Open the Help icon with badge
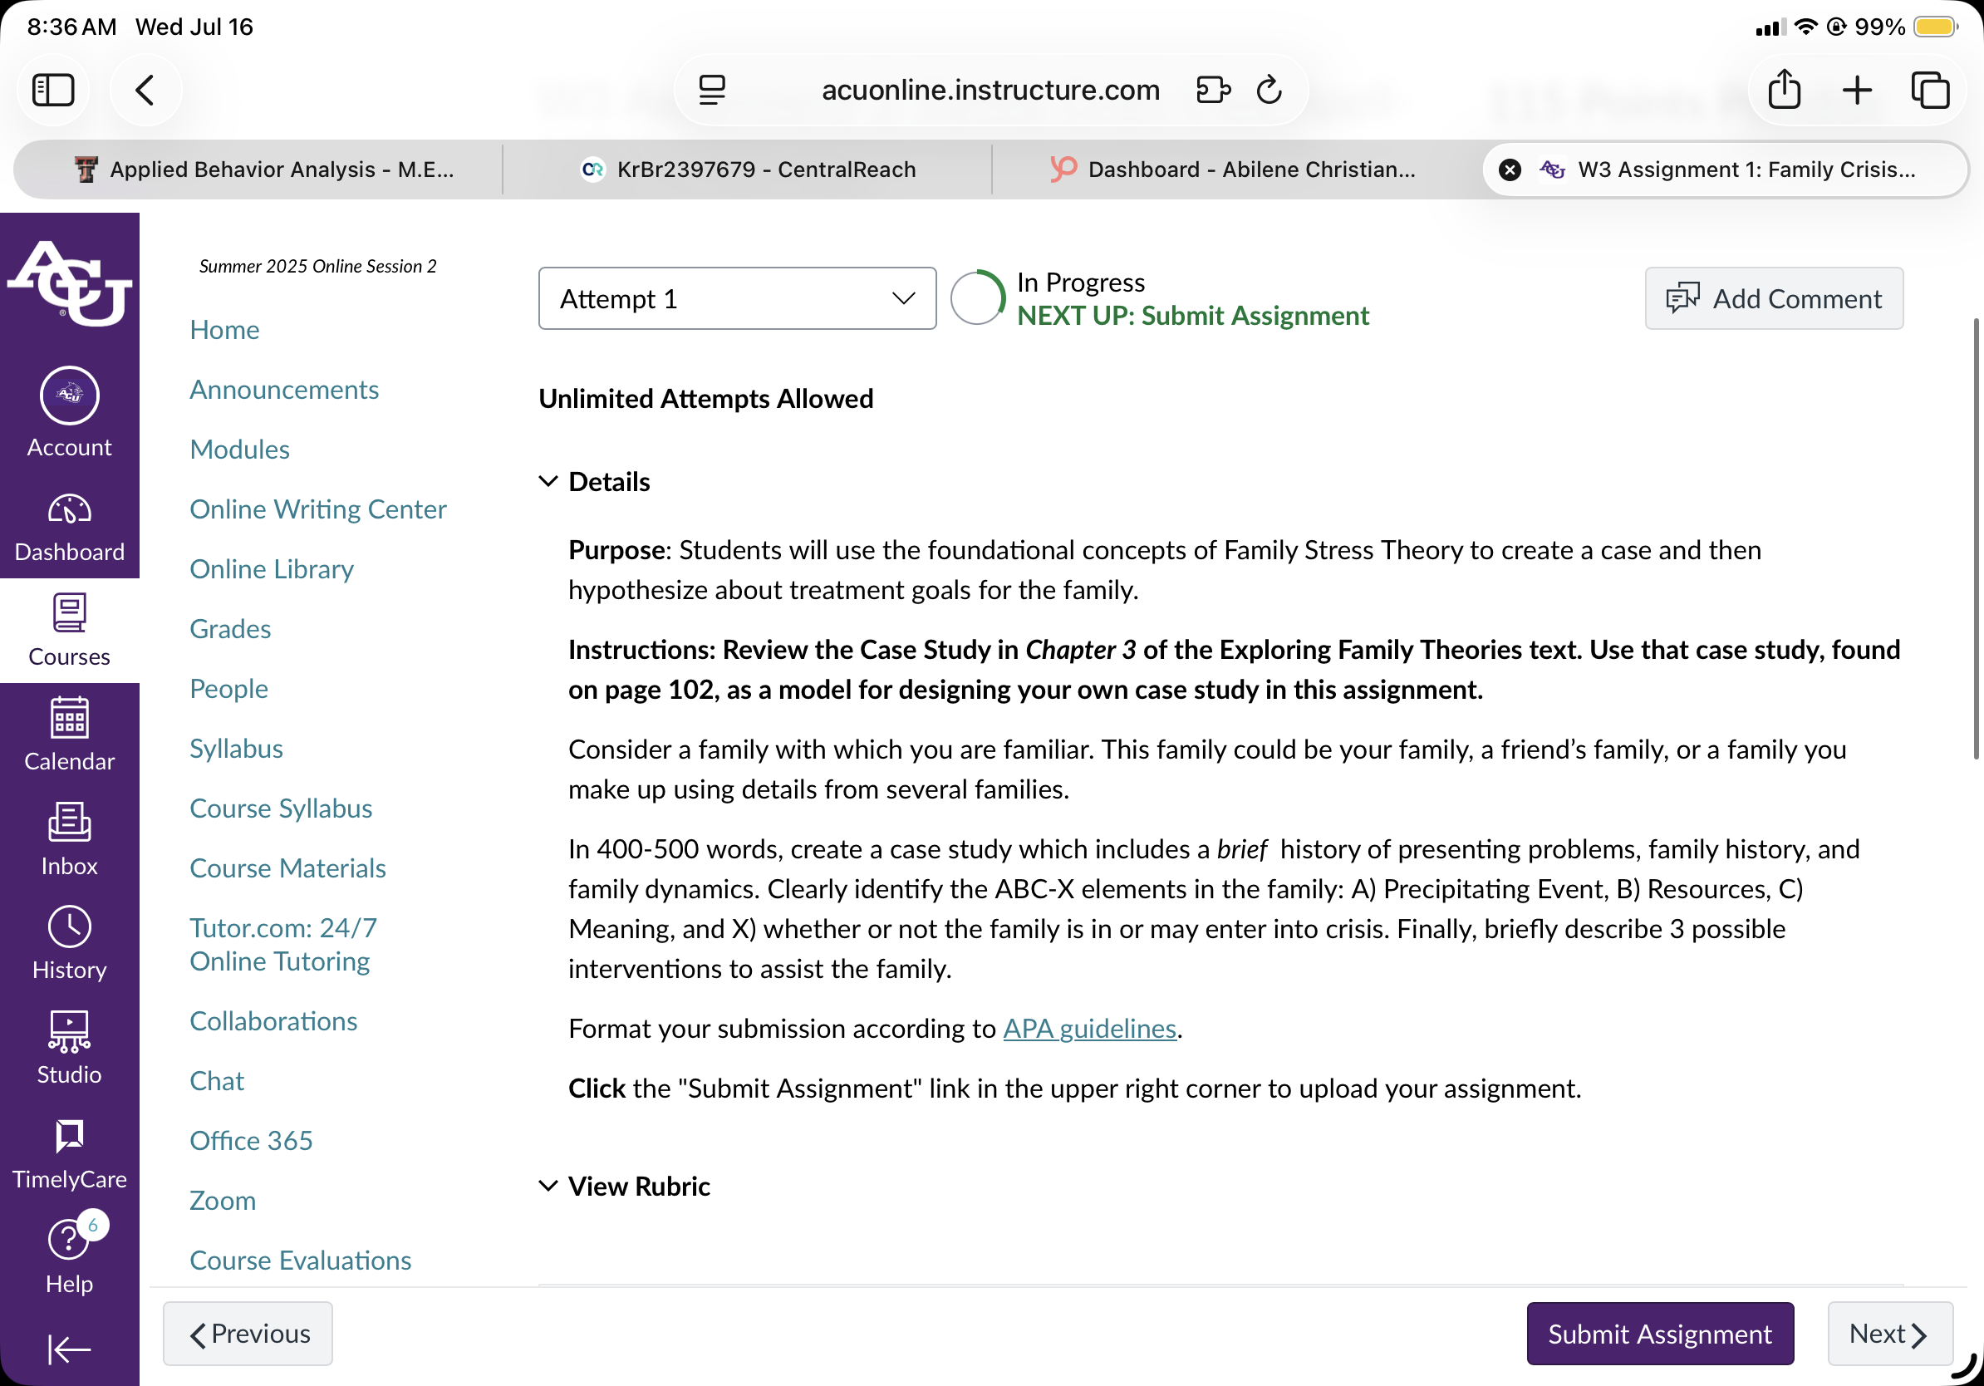This screenshot has width=1984, height=1386. point(69,1241)
